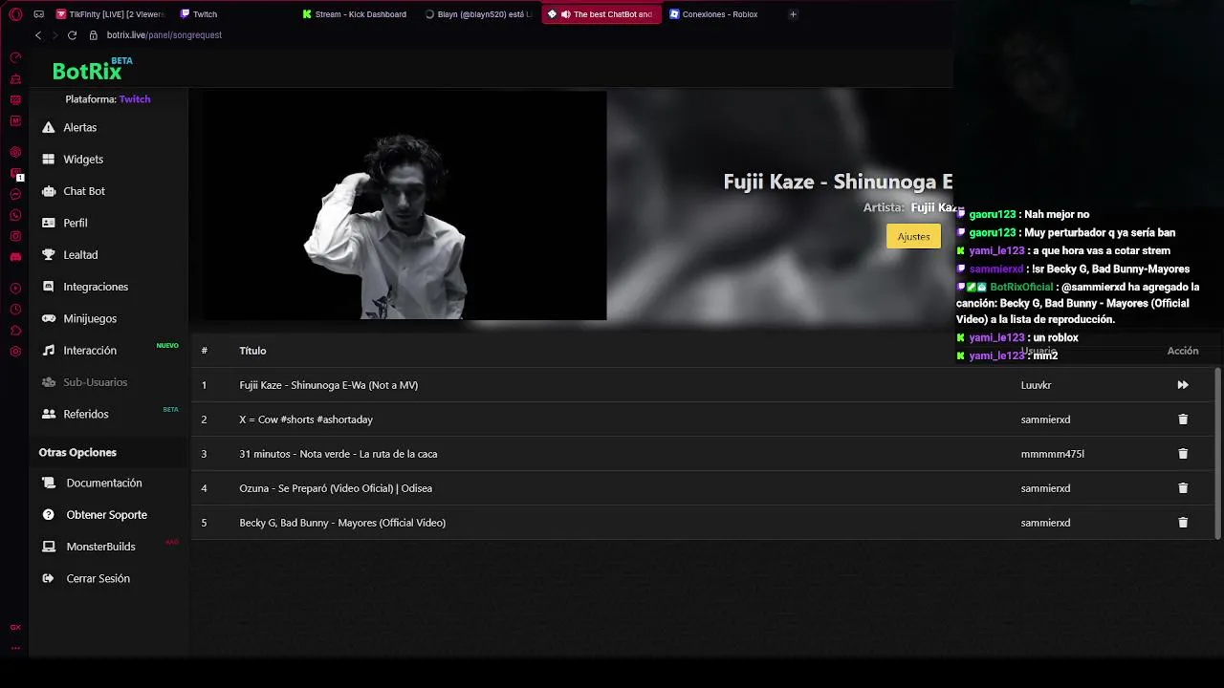The image size is (1224, 688).
Task: Click the Widgets grid icon
Action: click(x=49, y=159)
